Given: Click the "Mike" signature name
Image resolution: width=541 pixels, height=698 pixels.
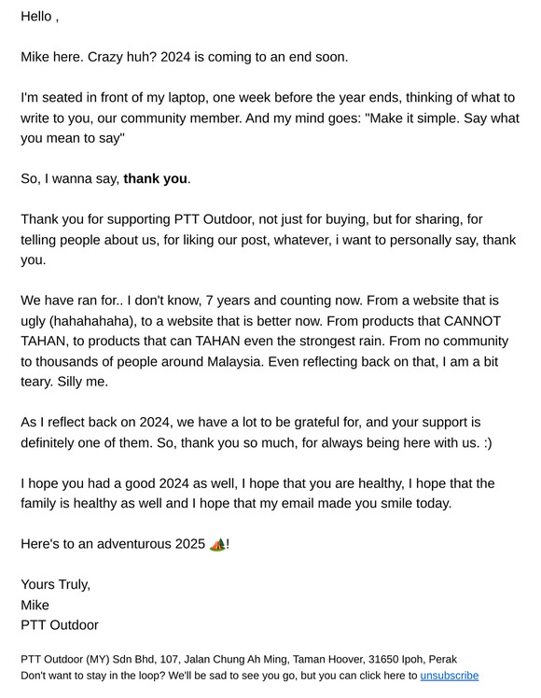Looking at the screenshot, I should coord(35,605).
